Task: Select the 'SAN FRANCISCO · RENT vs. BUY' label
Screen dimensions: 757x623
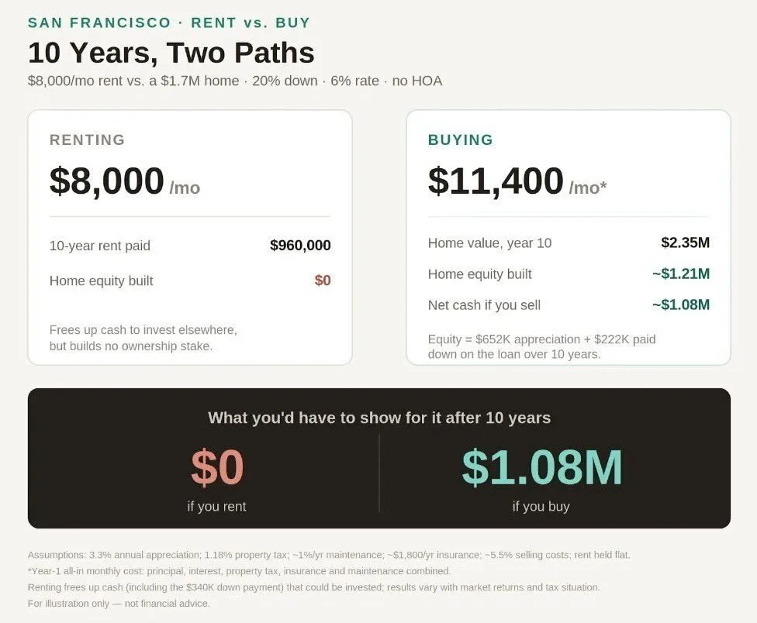Action: [169, 22]
